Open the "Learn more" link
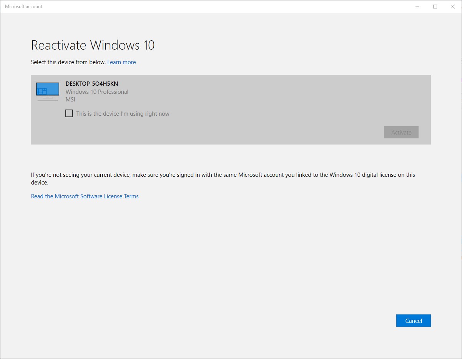 coord(121,62)
